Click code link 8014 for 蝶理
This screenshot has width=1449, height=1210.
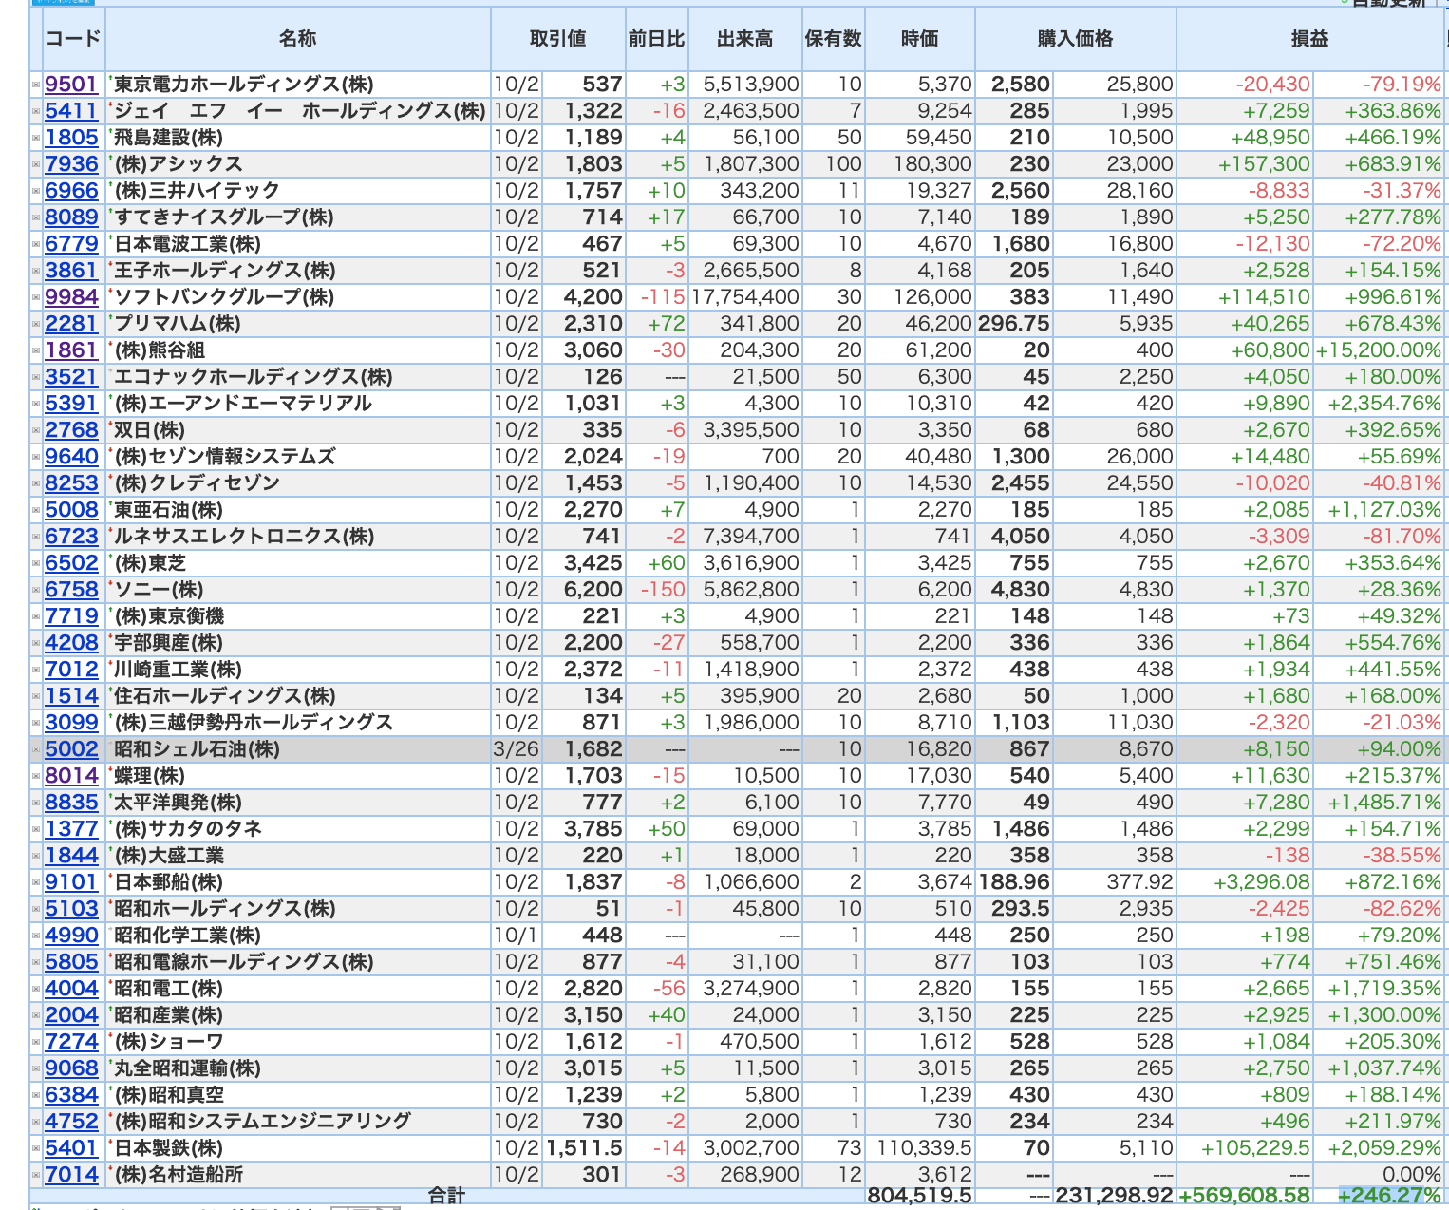(71, 776)
